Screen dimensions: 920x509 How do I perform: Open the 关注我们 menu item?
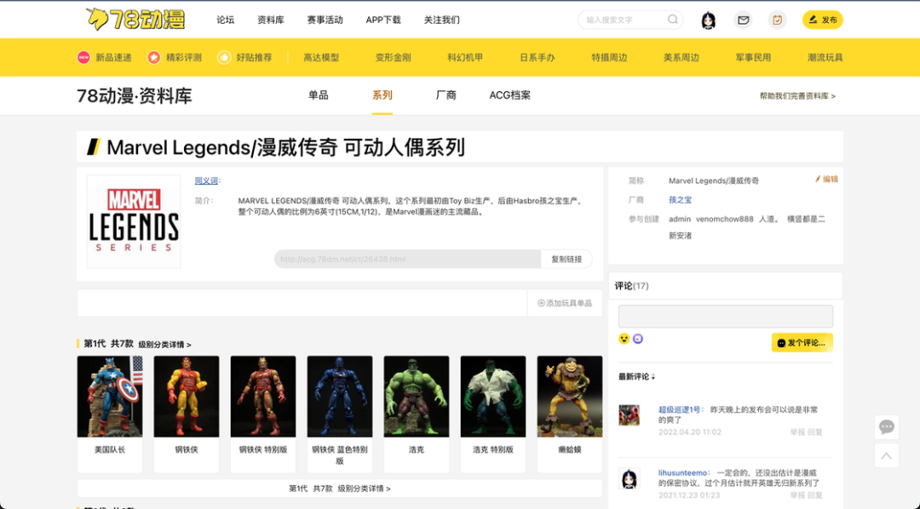[442, 20]
